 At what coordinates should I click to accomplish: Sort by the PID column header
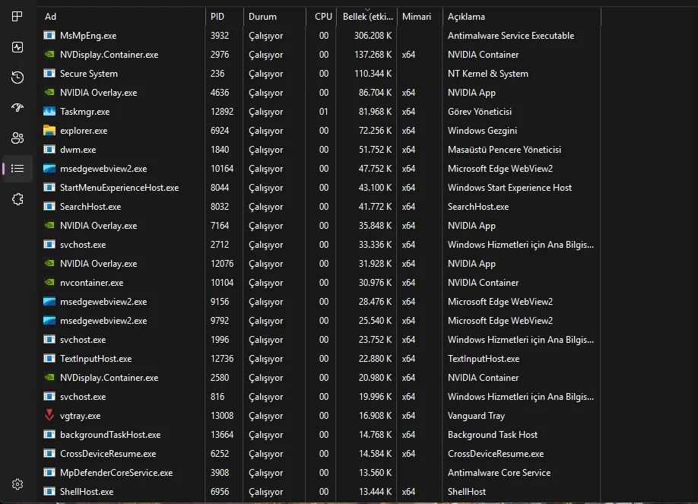(224, 17)
